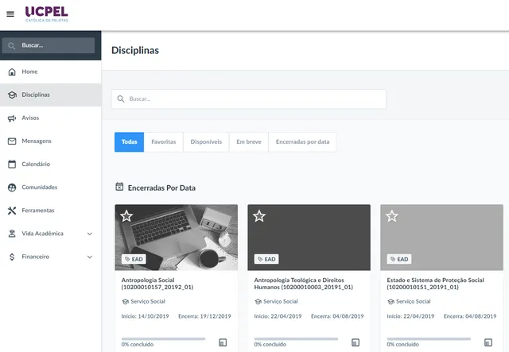Click the Mensagens envelope icon

click(12, 141)
